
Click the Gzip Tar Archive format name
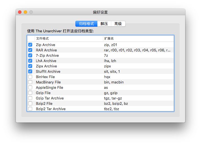(50, 98)
